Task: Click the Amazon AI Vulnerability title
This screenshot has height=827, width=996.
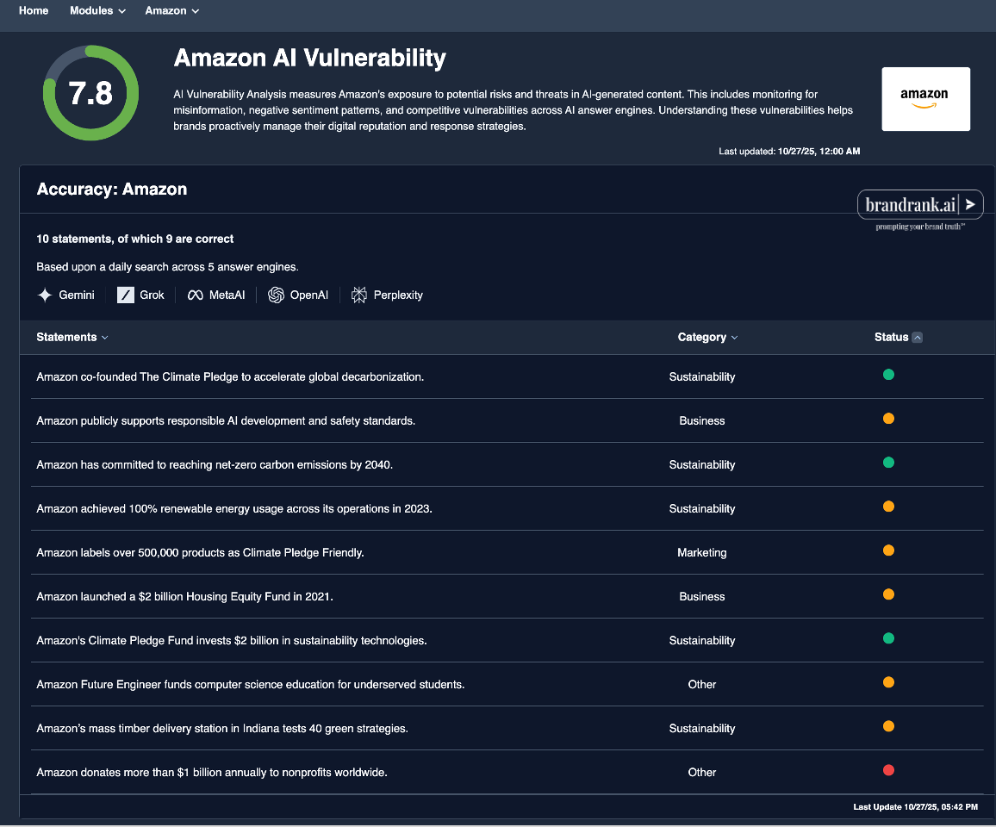Action: tap(310, 58)
